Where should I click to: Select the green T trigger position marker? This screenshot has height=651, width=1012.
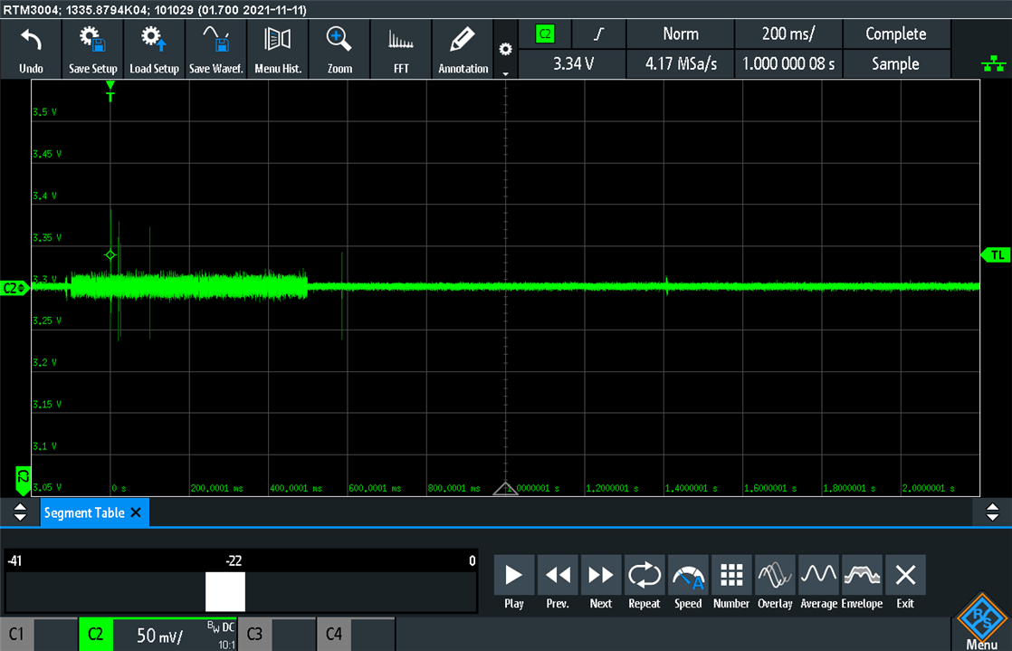click(x=110, y=91)
